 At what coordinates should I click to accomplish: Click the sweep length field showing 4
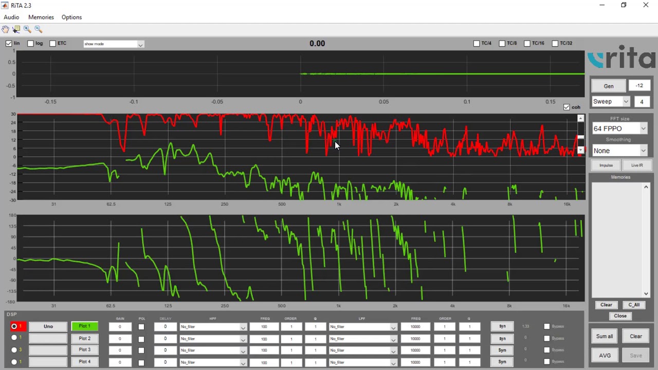[642, 102]
